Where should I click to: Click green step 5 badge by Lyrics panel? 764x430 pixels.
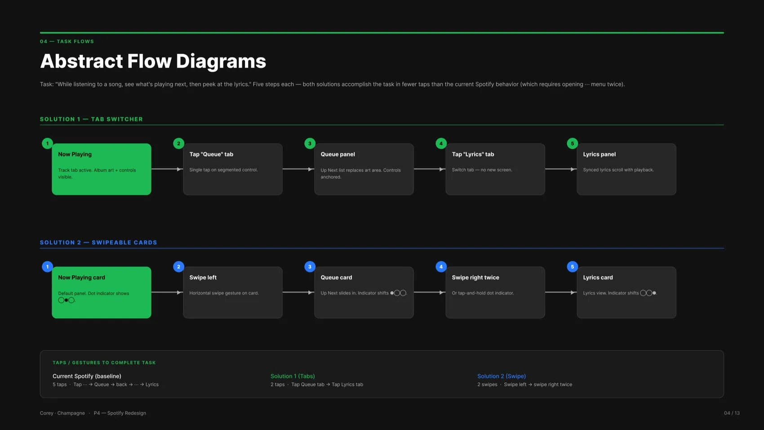(572, 143)
